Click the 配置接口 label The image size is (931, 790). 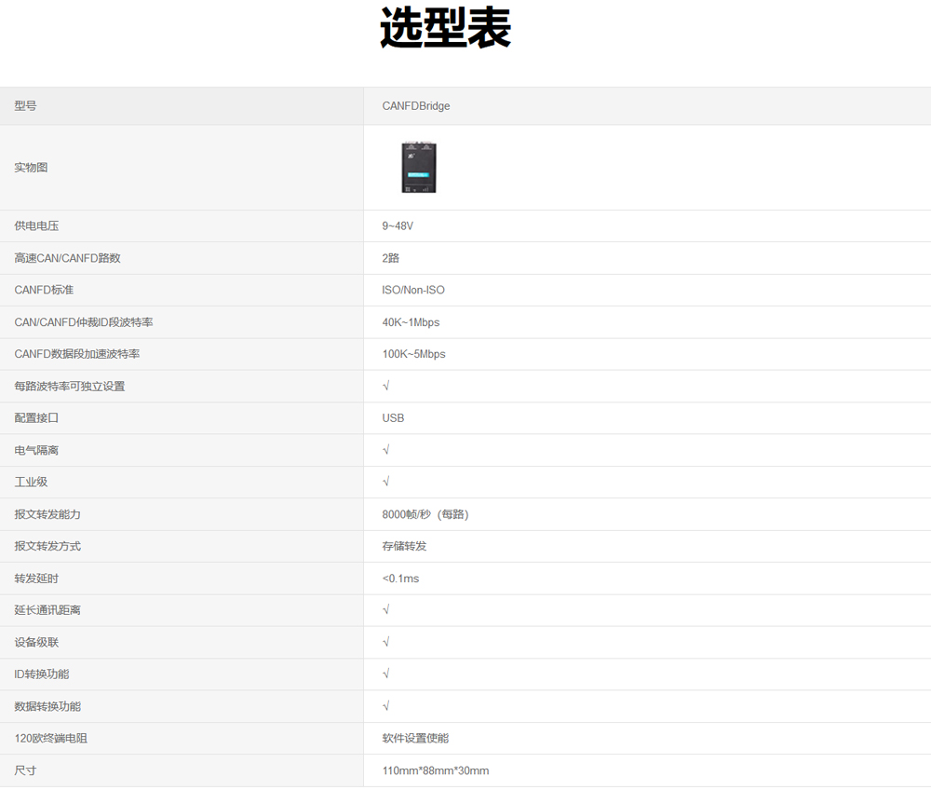pyautogui.click(x=36, y=418)
